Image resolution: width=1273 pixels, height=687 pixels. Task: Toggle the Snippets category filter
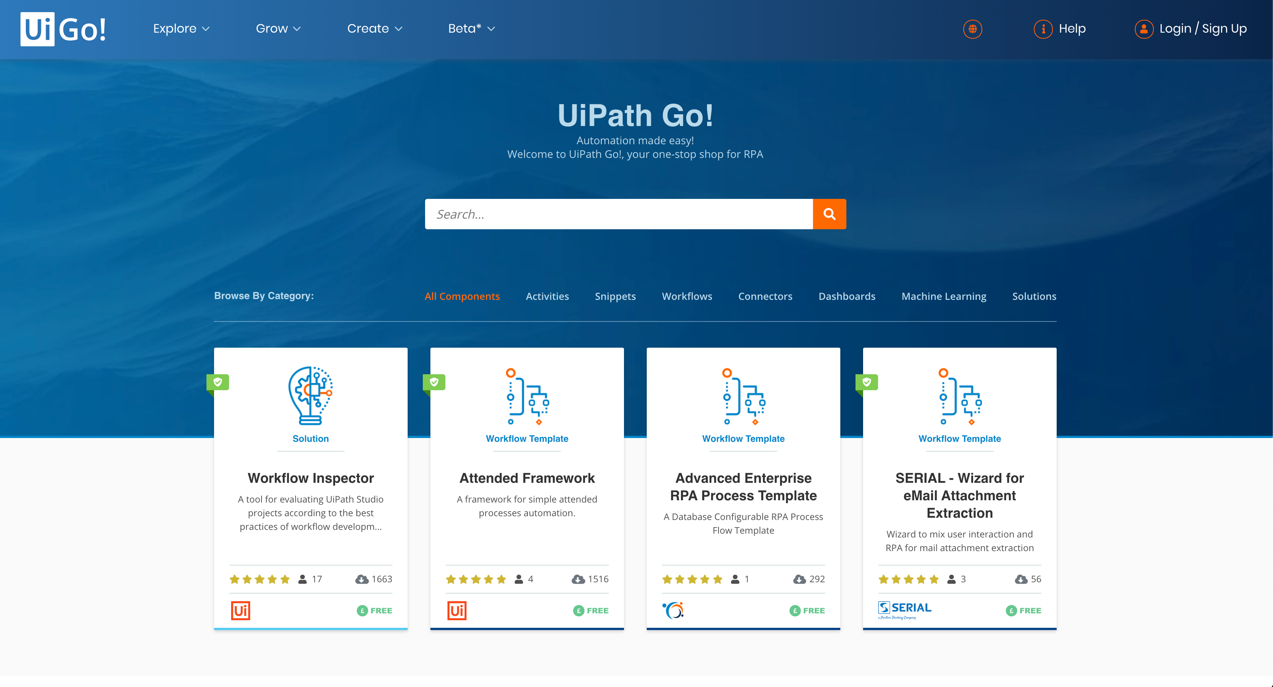click(616, 295)
